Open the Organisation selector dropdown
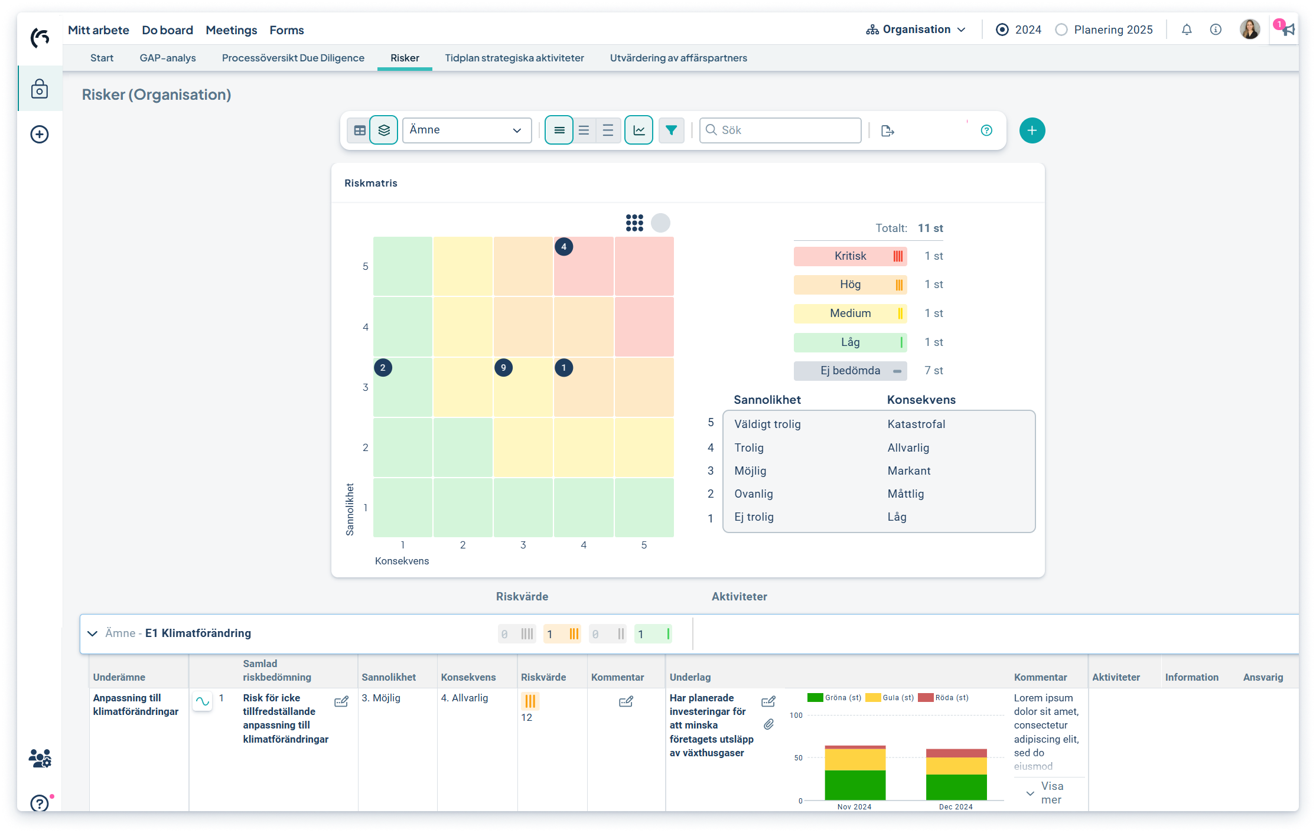 [916, 30]
